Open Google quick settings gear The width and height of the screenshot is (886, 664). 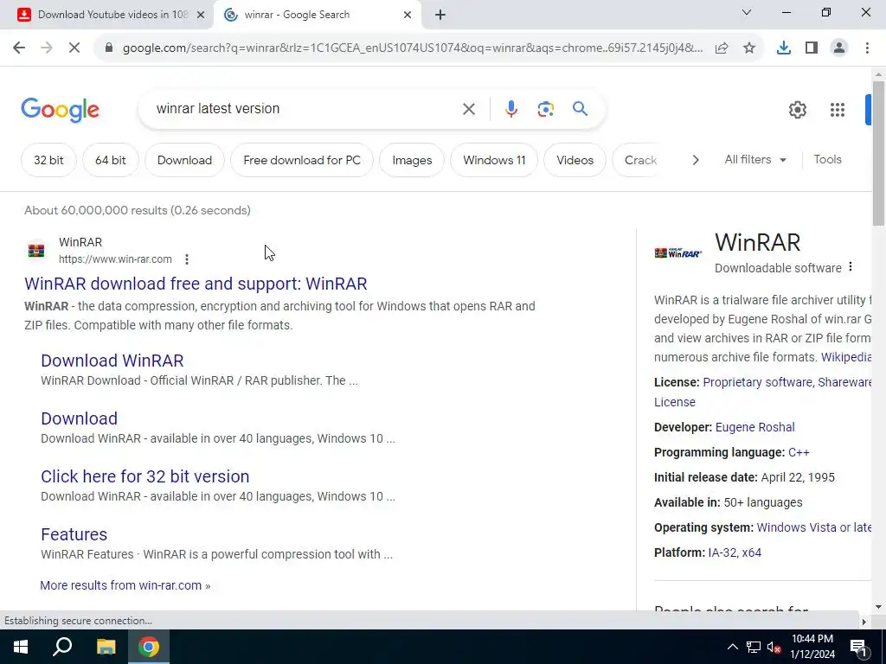[x=797, y=110]
